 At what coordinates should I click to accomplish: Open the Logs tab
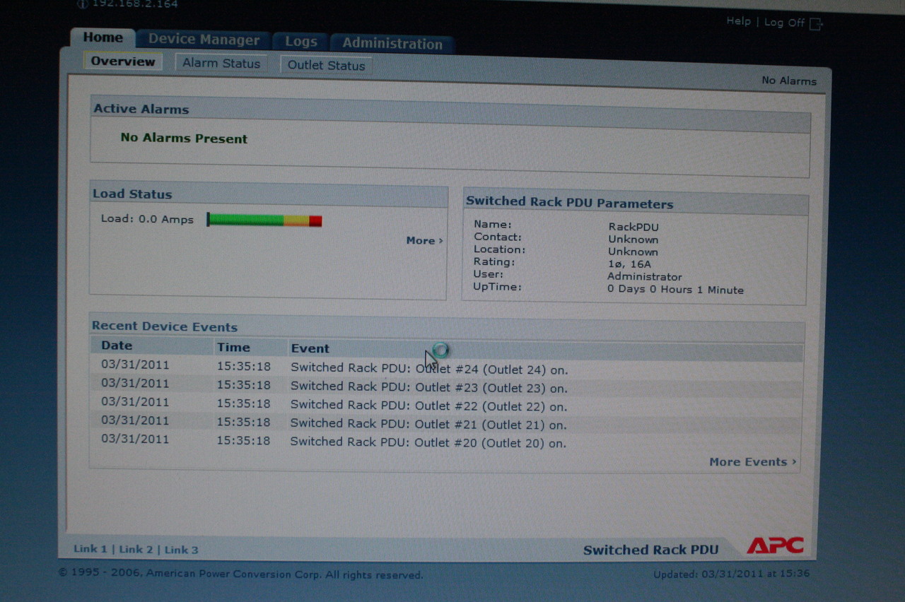[x=301, y=42]
